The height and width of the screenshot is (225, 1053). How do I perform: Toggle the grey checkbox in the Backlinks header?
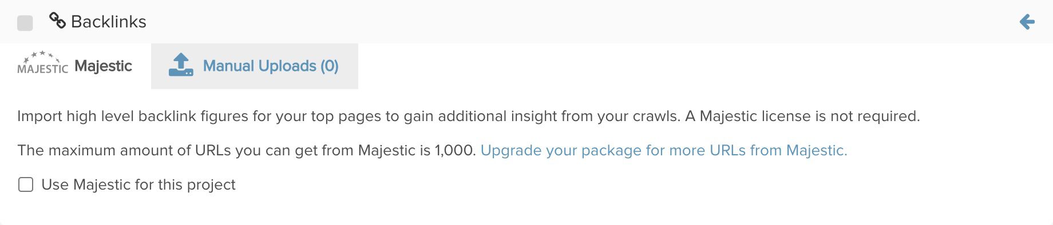coord(25,23)
